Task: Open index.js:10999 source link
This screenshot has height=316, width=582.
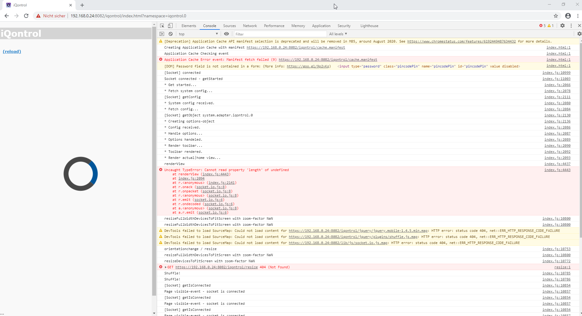Action: click(556, 73)
